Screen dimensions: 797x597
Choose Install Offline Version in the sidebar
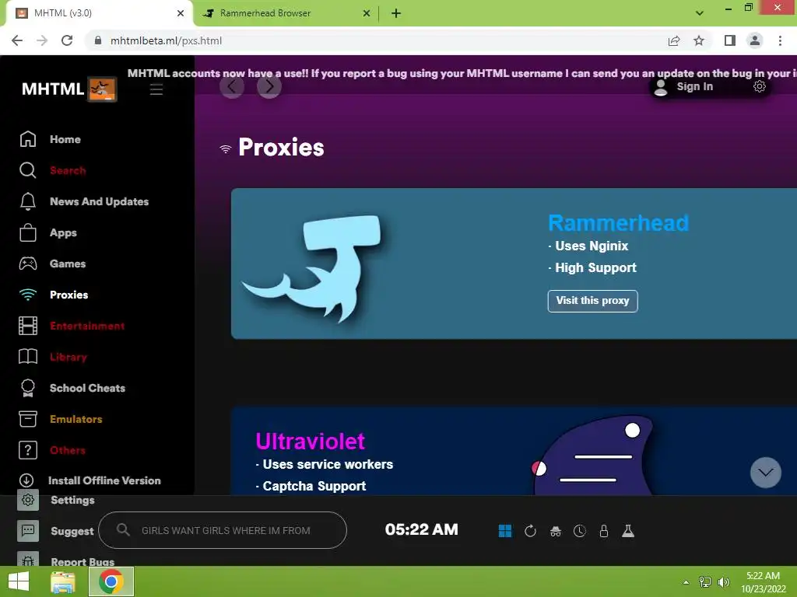pyautogui.click(x=90, y=480)
